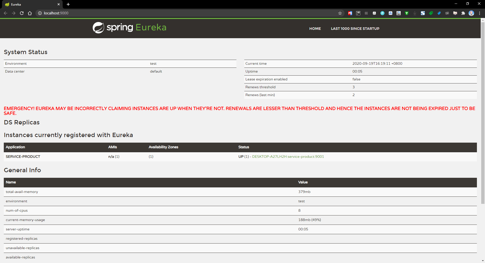Click the 188mb (49%) memory usage value

310,220
